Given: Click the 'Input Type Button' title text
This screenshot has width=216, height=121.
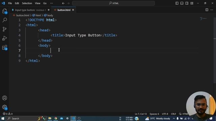Looking at the screenshot, I should coord(83,35).
